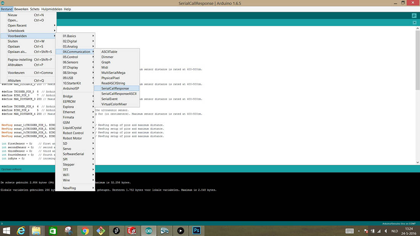Open VirtualColorMixer example
420x236 pixels.
(117, 104)
